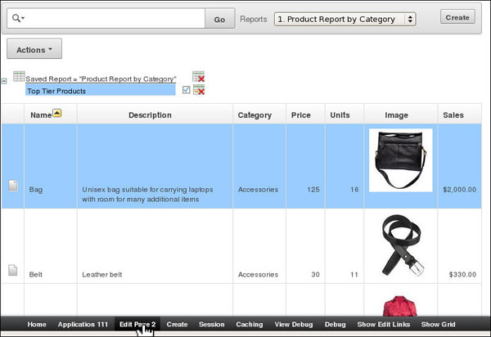Click the search text input field
Viewport: 491px width, 337px height.
pos(115,18)
